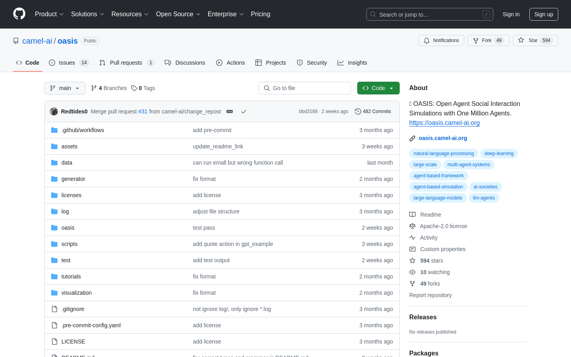View 482 Commits history

[373, 111]
